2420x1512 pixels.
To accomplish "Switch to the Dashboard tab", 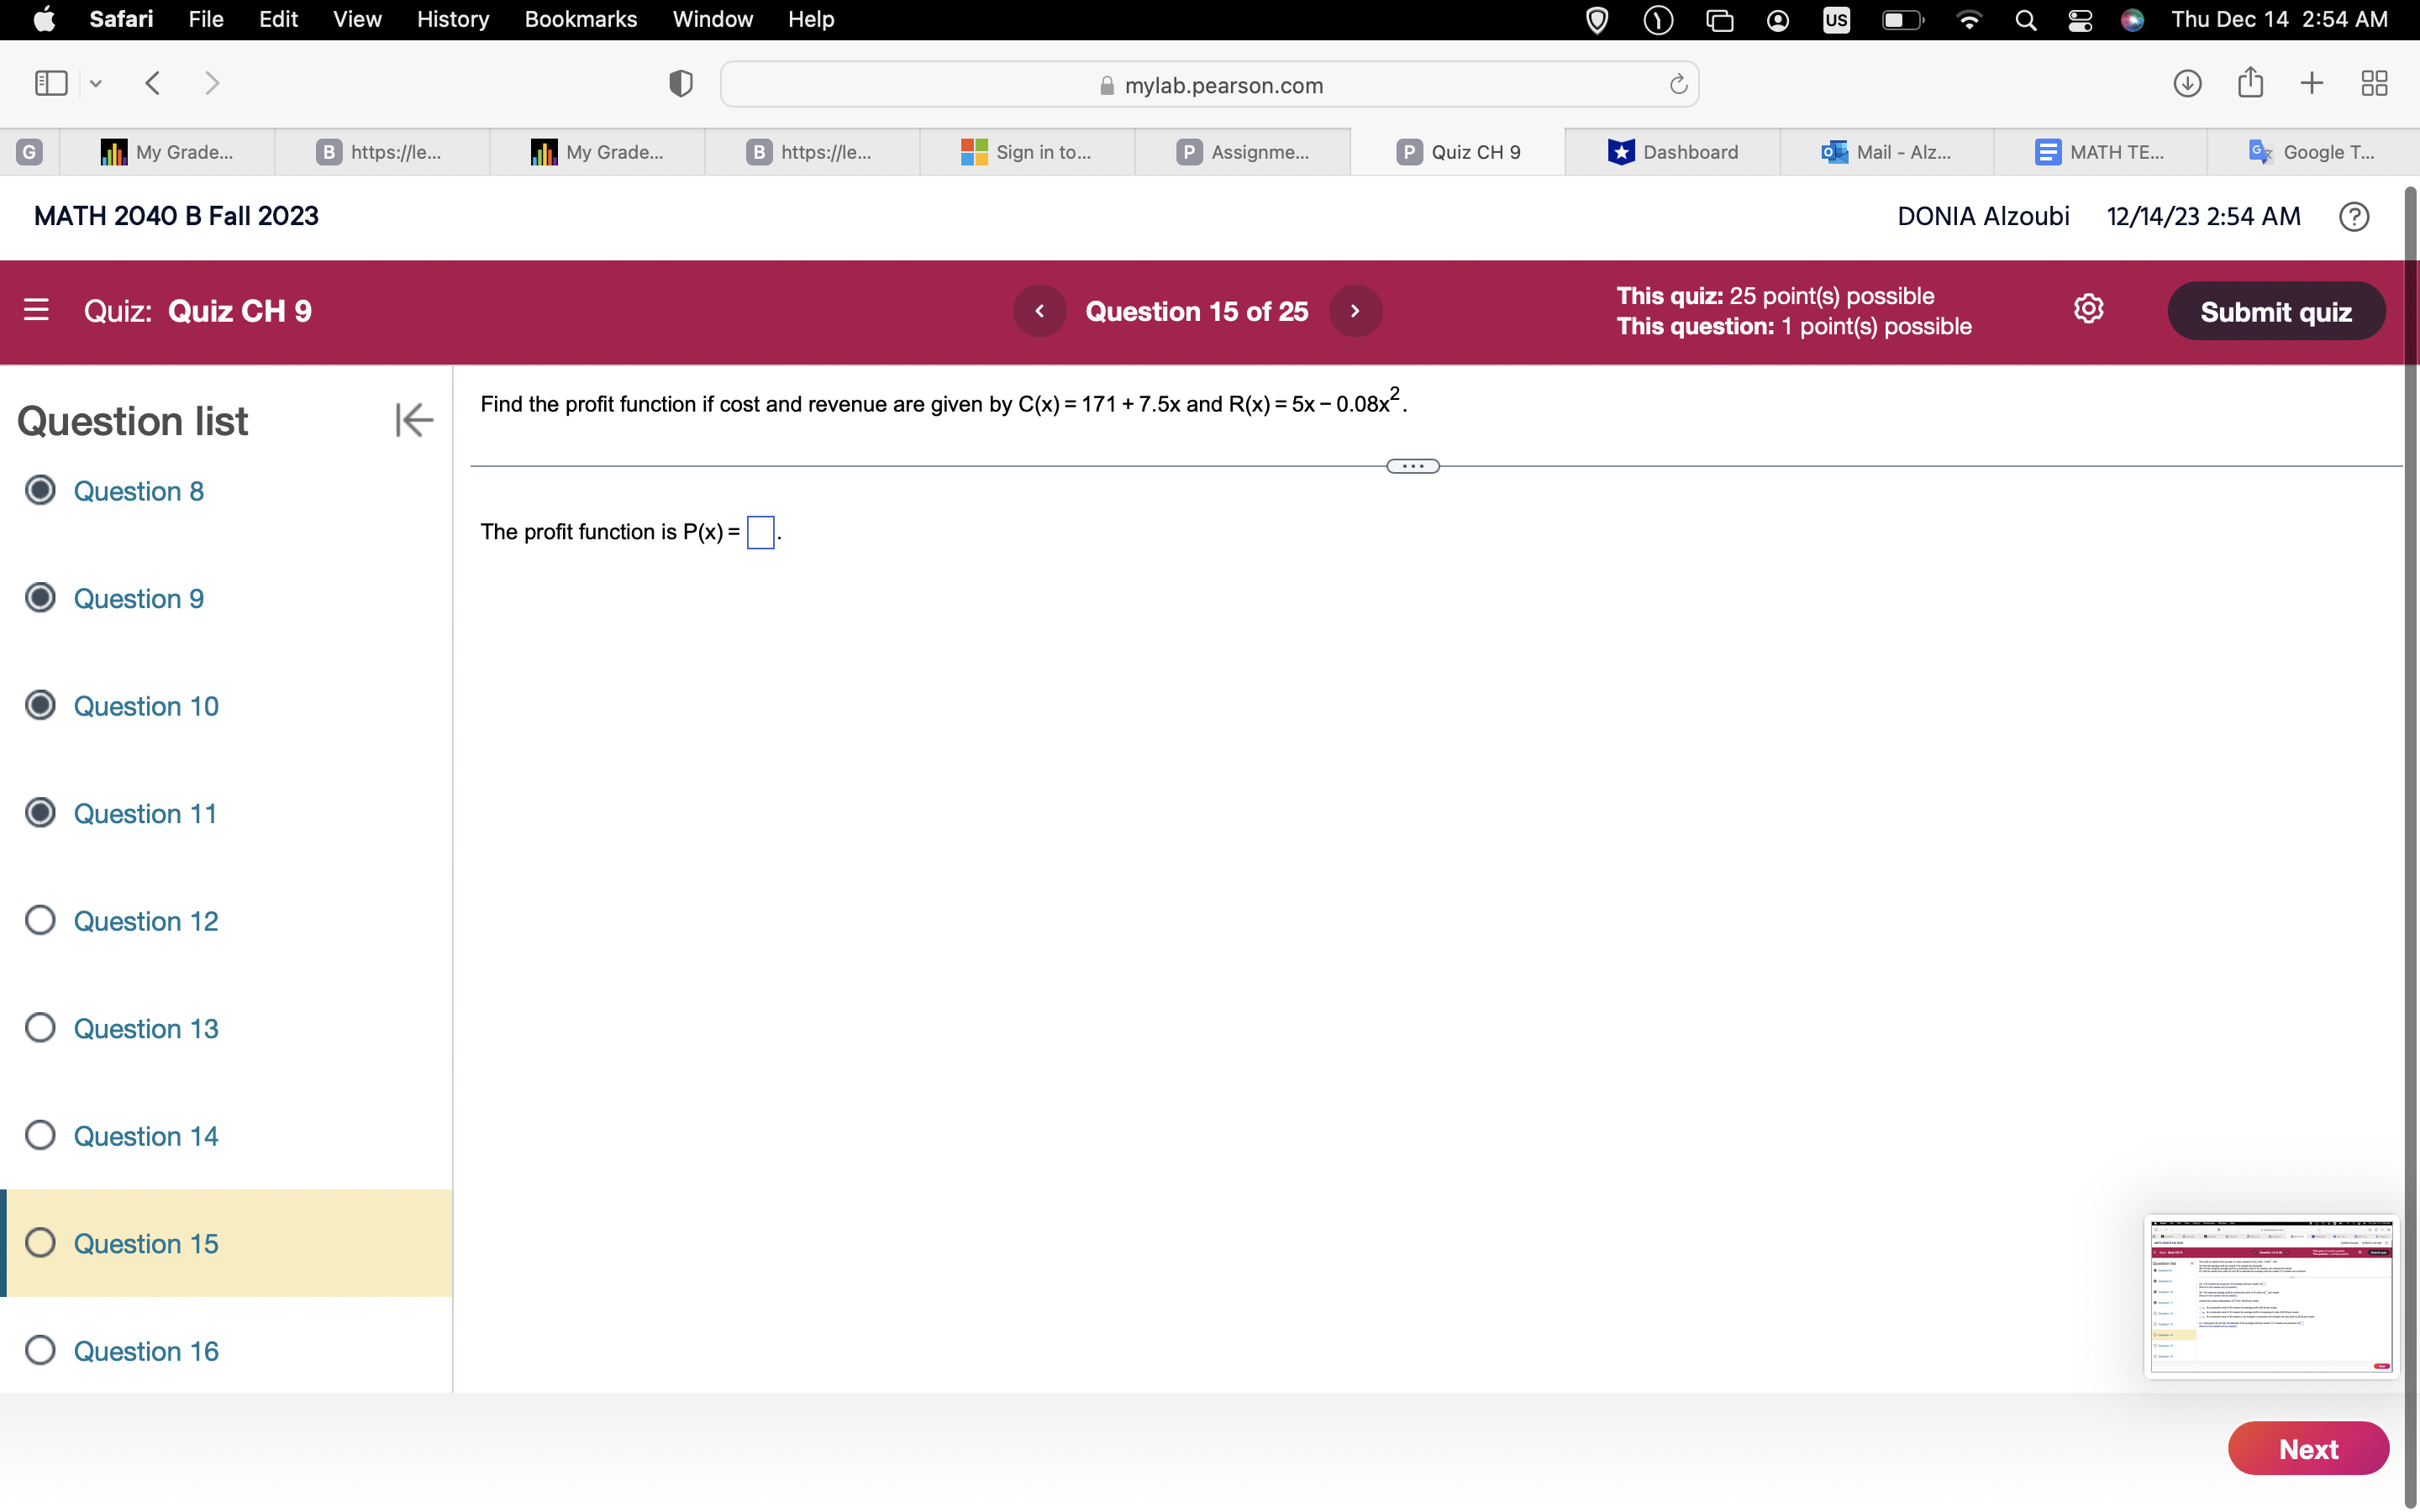I will [1673, 152].
